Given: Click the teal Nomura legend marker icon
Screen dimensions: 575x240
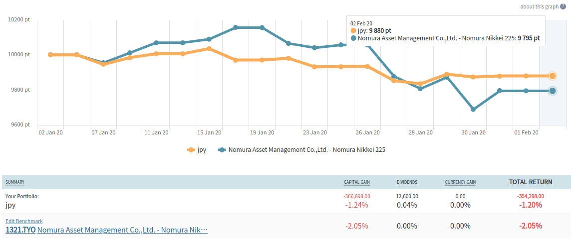Looking at the screenshot, I should [x=222, y=149].
